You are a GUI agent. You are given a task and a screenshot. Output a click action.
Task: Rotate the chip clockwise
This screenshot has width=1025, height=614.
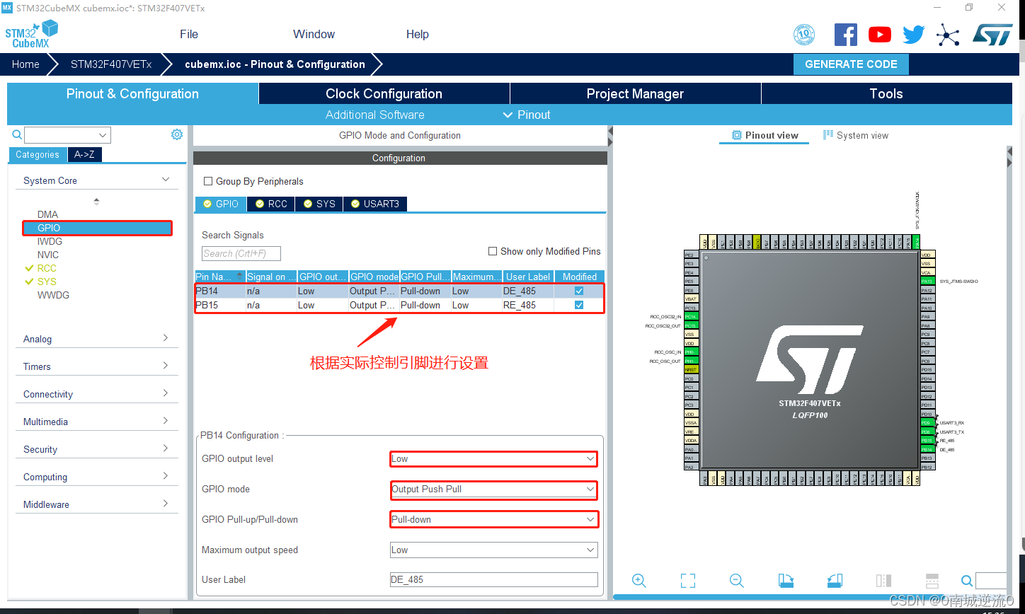(x=786, y=581)
